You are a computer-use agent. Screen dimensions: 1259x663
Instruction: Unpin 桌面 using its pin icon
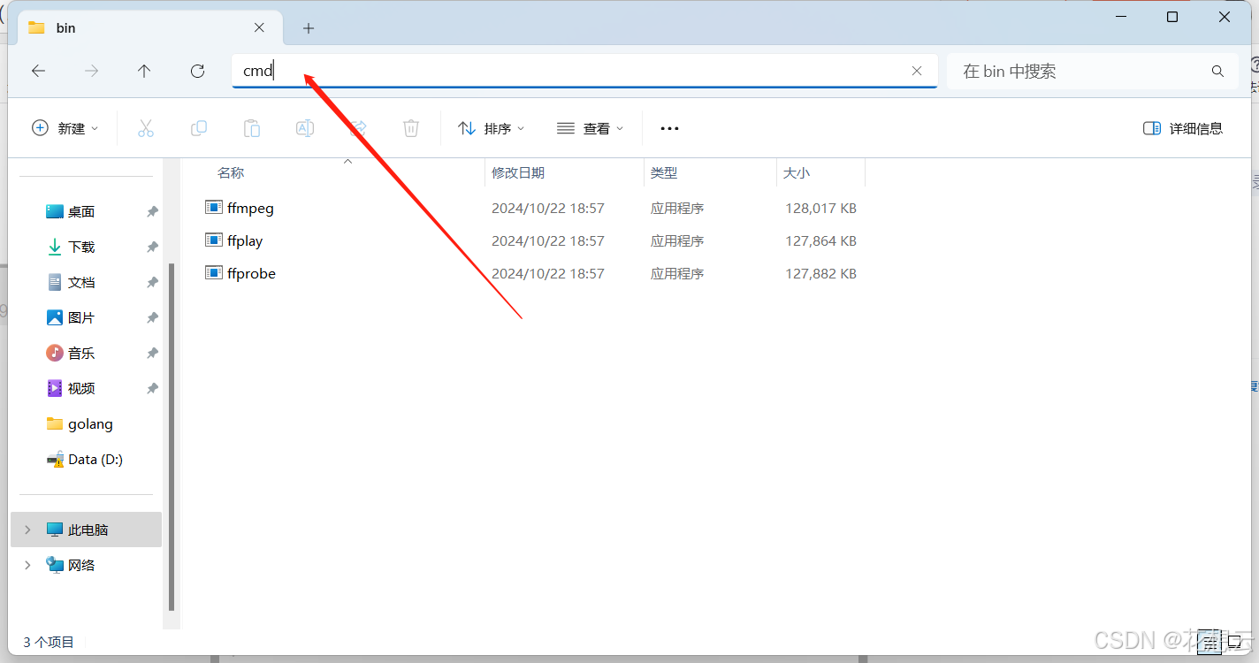(x=152, y=211)
